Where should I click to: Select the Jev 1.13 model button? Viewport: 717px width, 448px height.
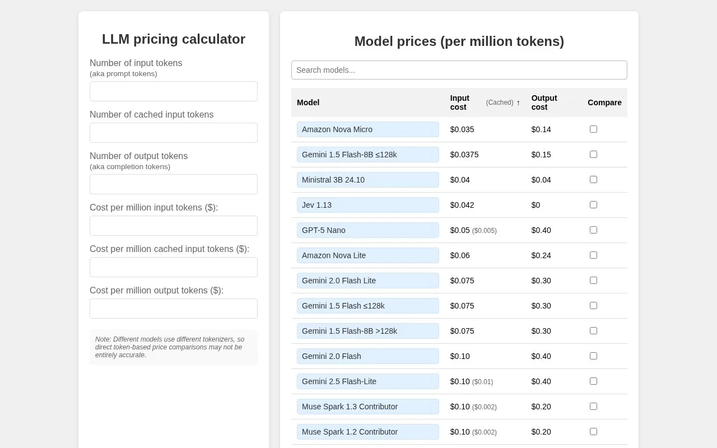368,205
